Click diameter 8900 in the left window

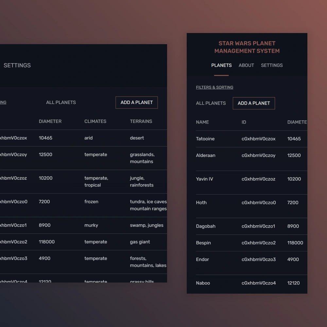tap(44, 225)
